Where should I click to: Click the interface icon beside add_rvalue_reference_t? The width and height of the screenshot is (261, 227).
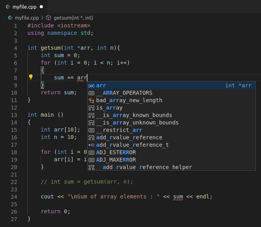coord(91,145)
